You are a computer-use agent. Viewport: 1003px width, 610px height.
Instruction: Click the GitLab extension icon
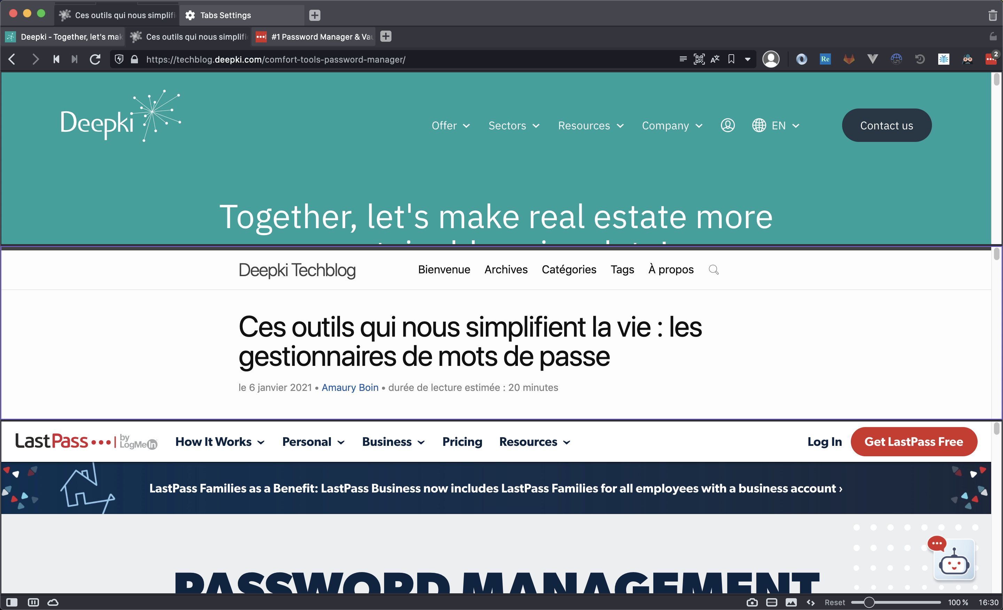coord(849,59)
